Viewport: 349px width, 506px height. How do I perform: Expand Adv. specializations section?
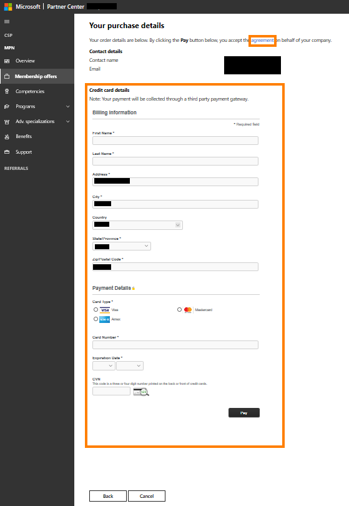(67, 122)
